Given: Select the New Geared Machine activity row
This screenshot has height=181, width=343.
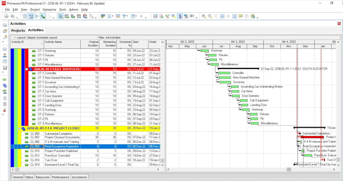Looking at the screenshot, I should 94,77.
